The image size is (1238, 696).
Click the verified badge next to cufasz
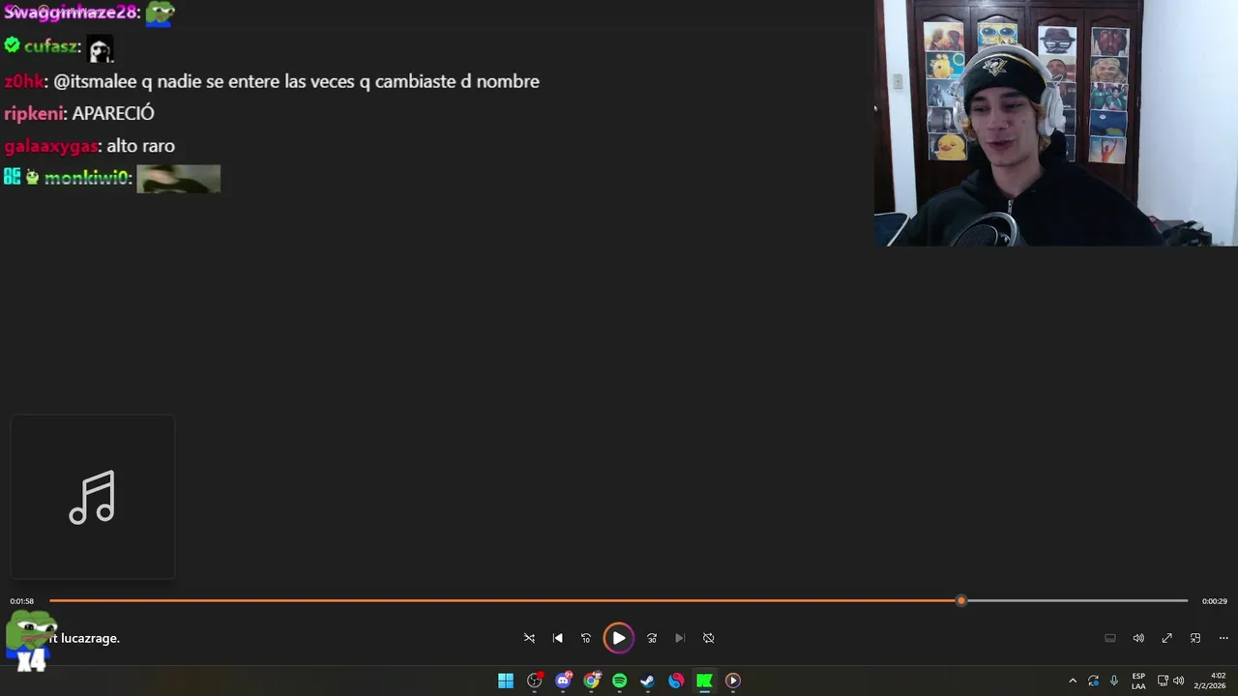click(x=12, y=45)
